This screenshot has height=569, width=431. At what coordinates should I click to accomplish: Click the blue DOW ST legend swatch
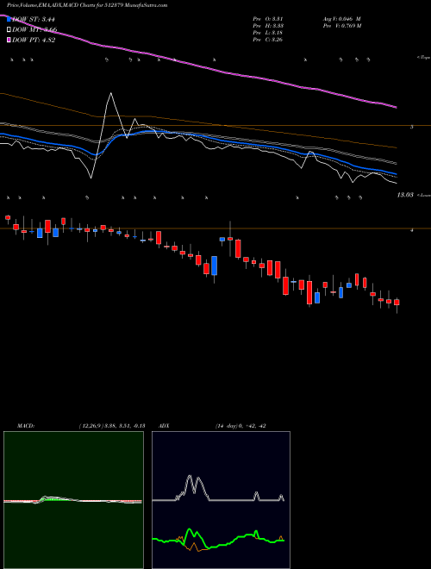click(x=9, y=19)
